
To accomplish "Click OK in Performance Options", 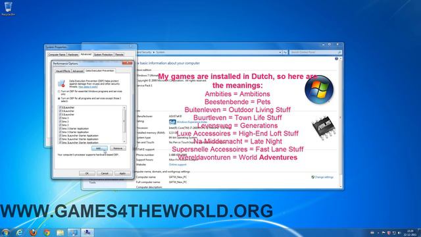I will 87,173.
